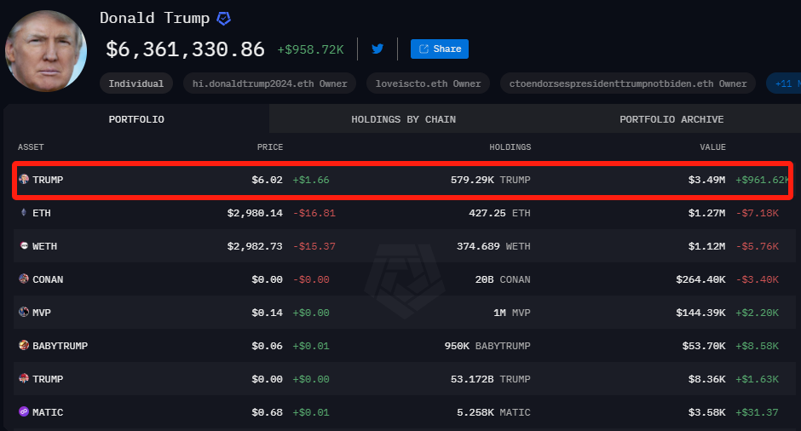Image resolution: width=801 pixels, height=431 pixels.
Task: Click the $3.49M TRUMP value
Action: click(706, 180)
